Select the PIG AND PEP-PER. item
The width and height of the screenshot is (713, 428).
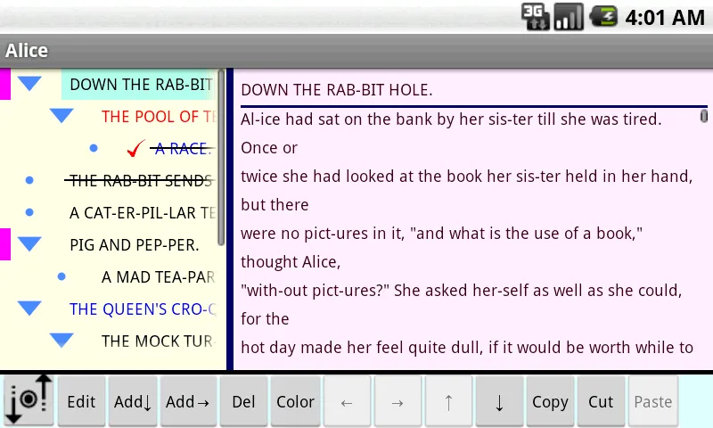click(135, 245)
